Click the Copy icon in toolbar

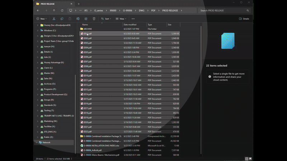(62, 19)
